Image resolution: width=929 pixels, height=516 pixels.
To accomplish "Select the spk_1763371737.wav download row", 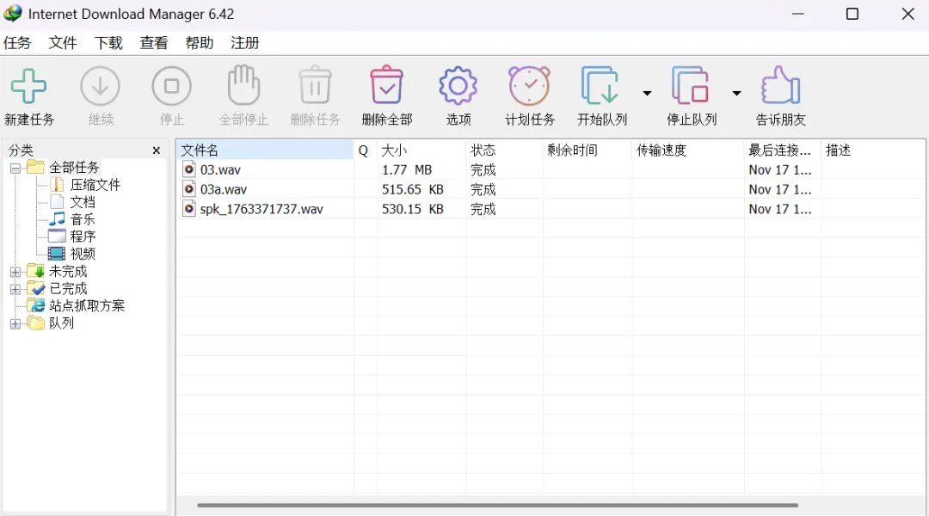I will tap(551, 209).
